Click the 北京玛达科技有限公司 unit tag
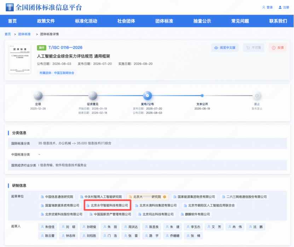The height and width of the screenshot is (247, 294). coord(156,214)
